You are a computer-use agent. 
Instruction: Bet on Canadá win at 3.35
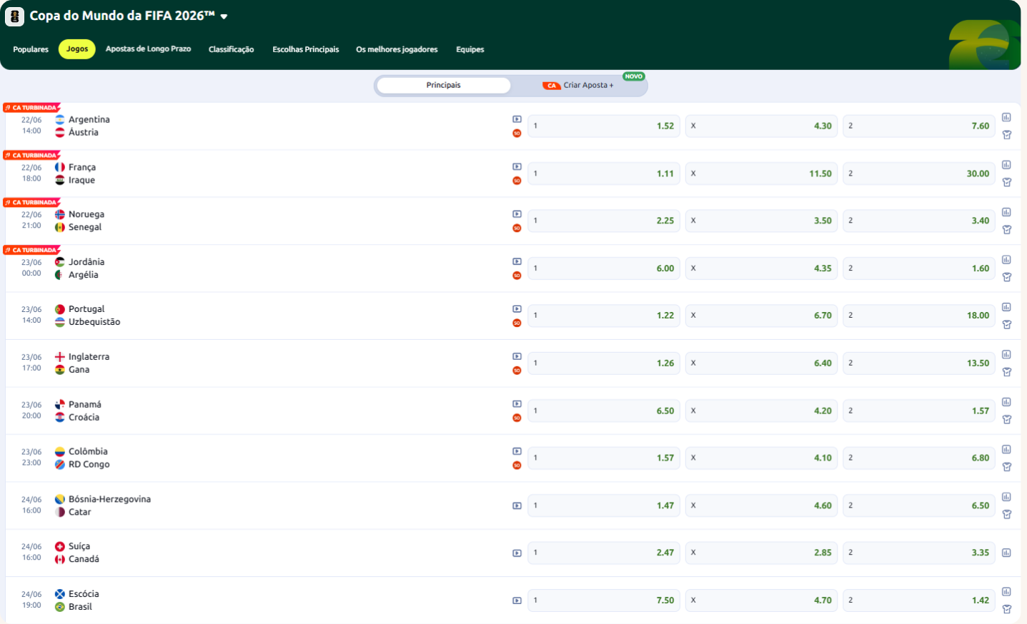point(919,553)
